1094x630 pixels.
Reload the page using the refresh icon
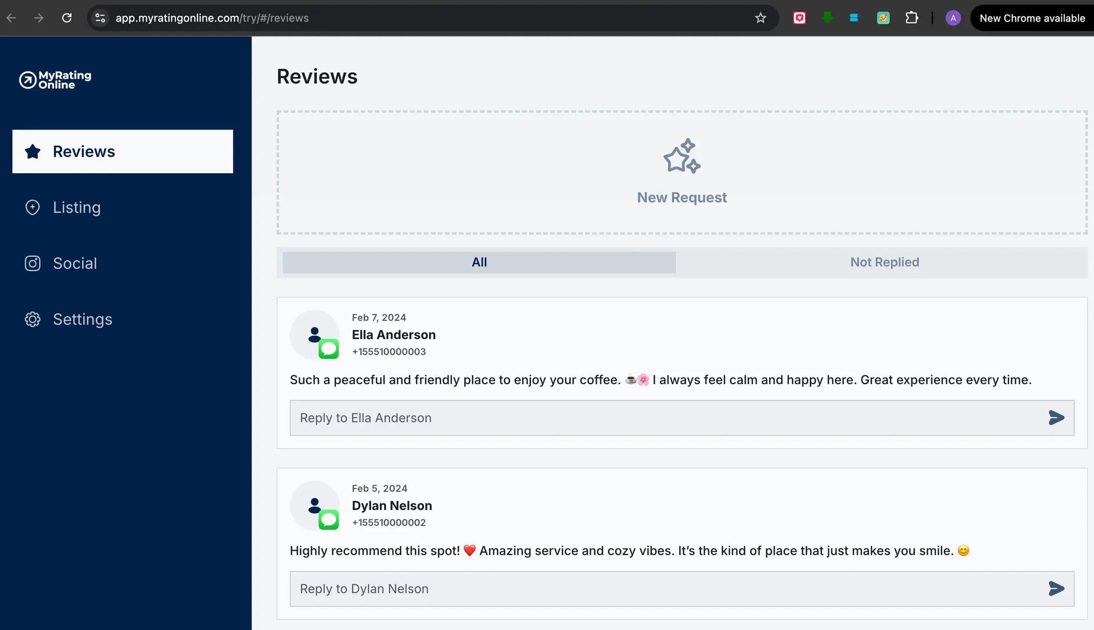67,18
